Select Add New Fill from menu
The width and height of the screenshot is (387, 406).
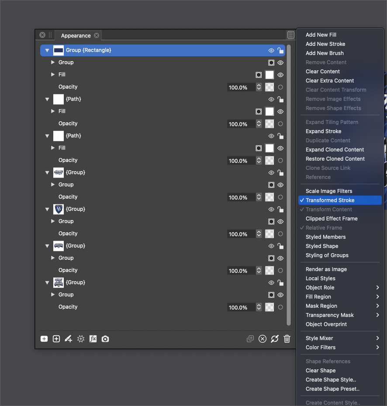[x=321, y=35]
